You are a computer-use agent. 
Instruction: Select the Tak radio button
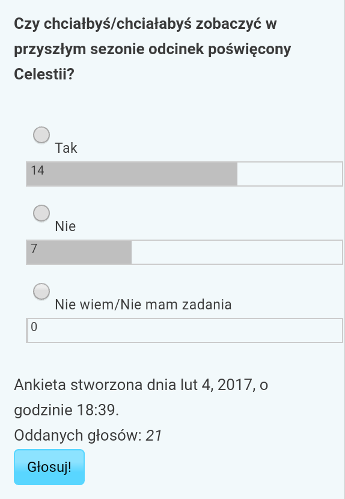[41, 135]
